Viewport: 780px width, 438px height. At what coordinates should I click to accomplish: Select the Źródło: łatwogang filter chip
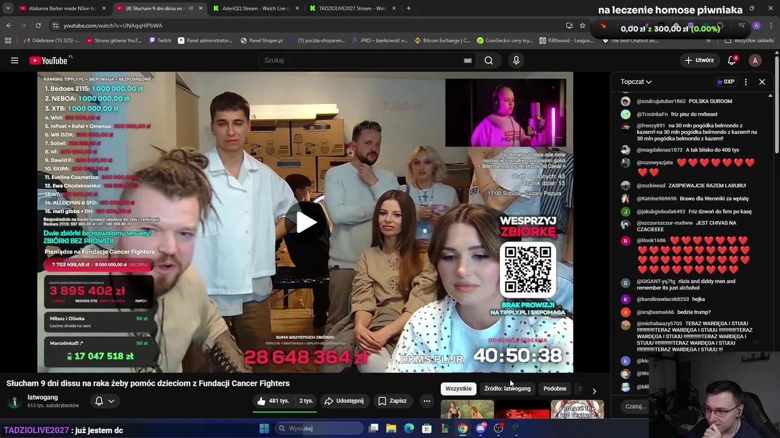(507, 389)
